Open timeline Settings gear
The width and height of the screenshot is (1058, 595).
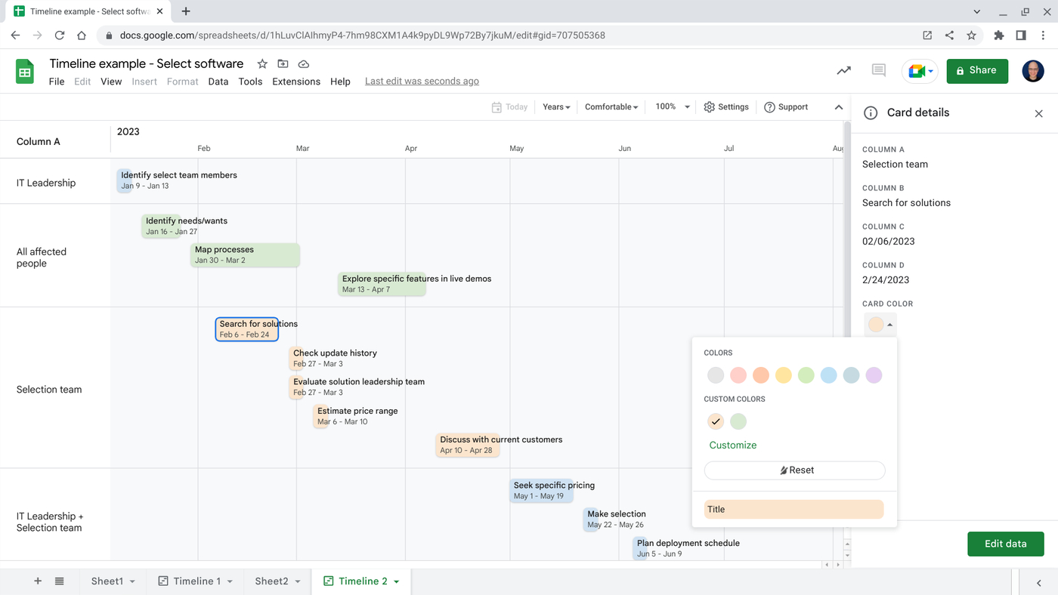tap(725, 107)
